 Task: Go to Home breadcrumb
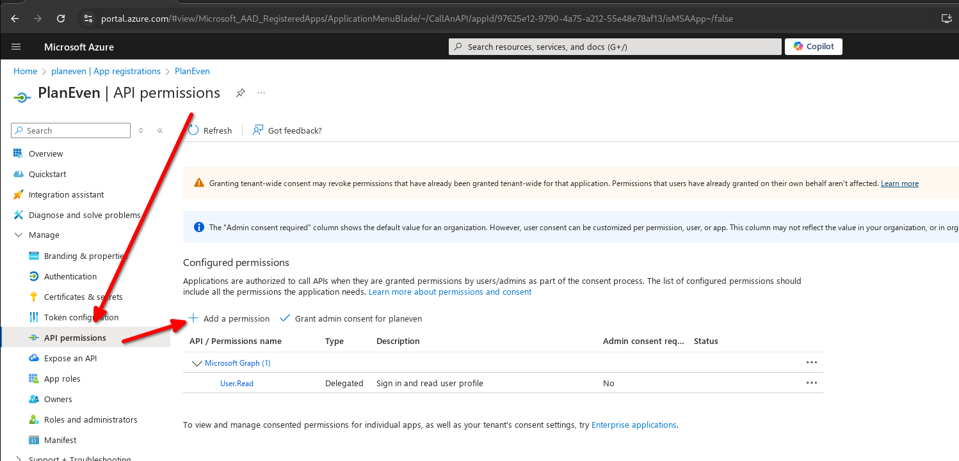25,71
